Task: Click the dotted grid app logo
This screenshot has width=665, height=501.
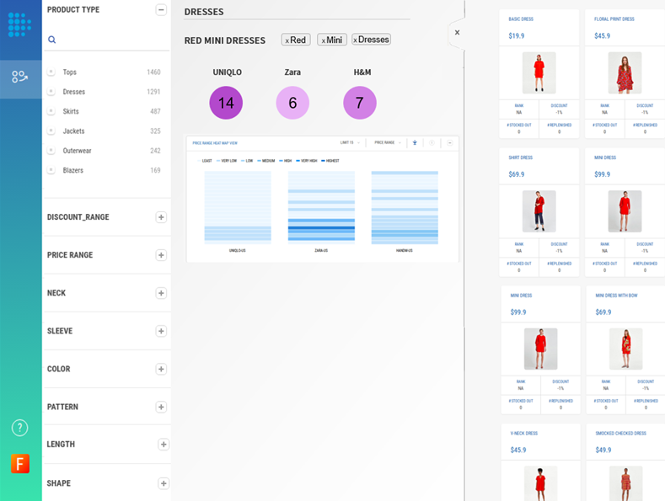Action: pos(19,25)
